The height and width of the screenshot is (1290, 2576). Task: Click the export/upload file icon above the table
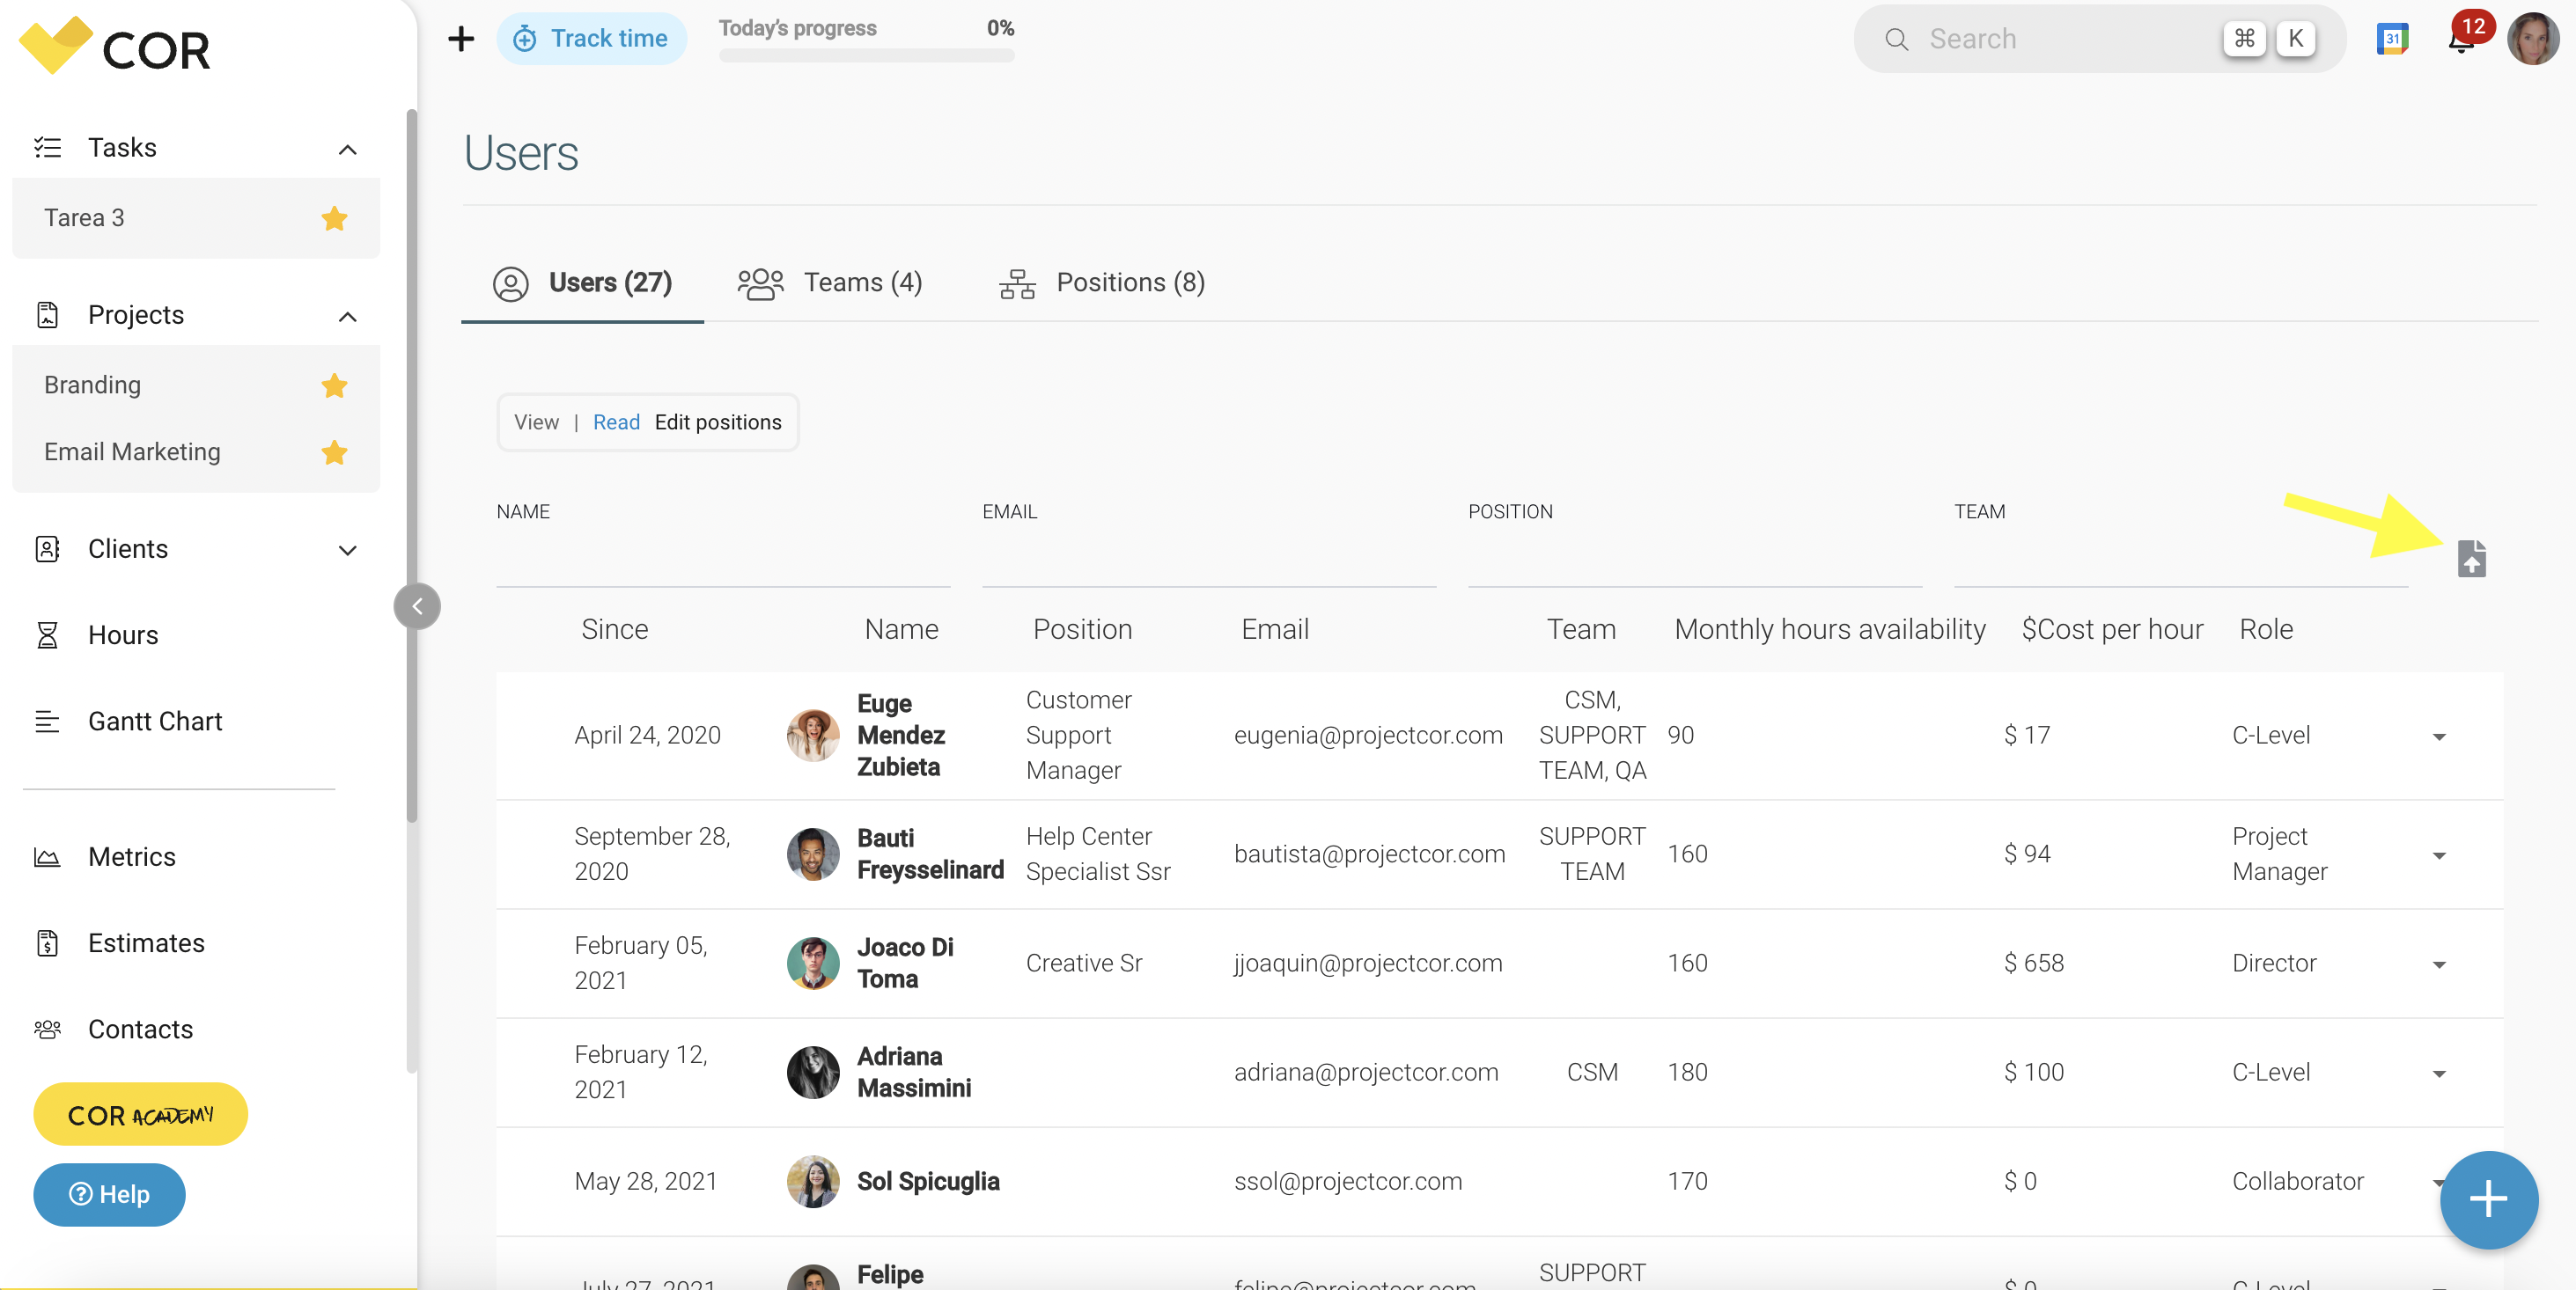point(2473,558)
